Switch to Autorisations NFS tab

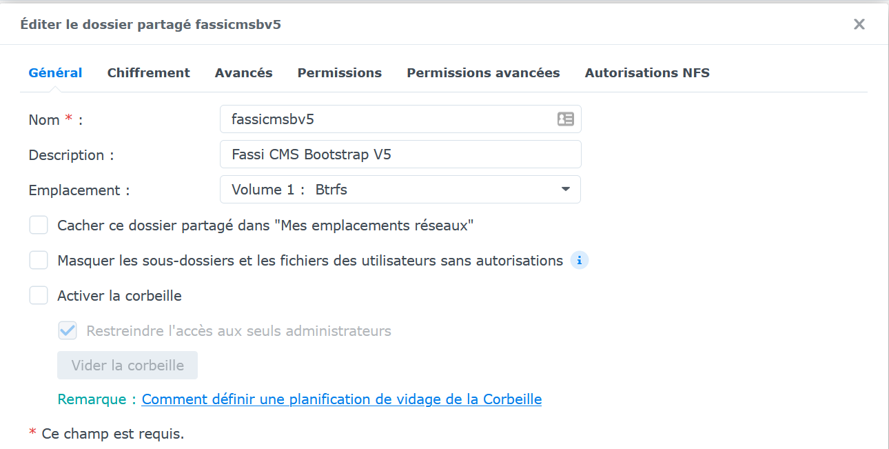(x=647, y=72)
